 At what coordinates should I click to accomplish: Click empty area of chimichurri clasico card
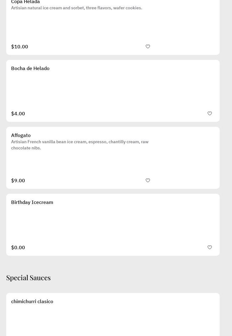[113, 321]
